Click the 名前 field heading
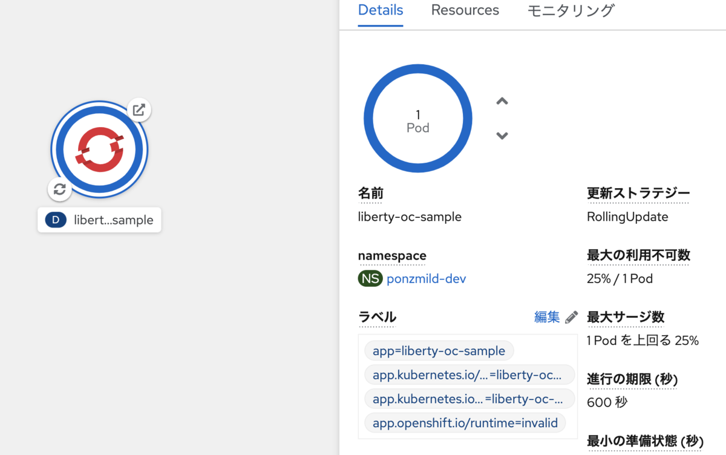This screenshot has height=455, width=726. [371, 194]
